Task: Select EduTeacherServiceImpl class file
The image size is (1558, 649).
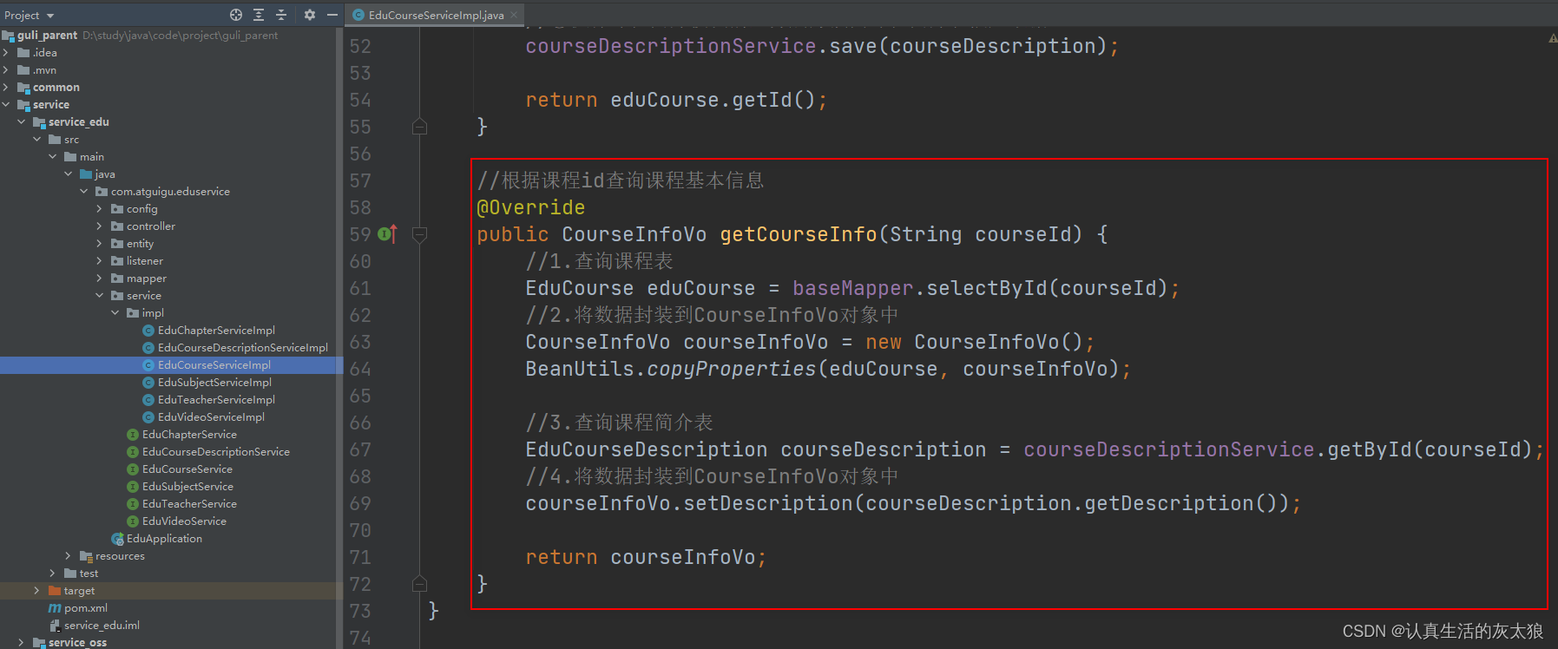Action: pos(216,400)
